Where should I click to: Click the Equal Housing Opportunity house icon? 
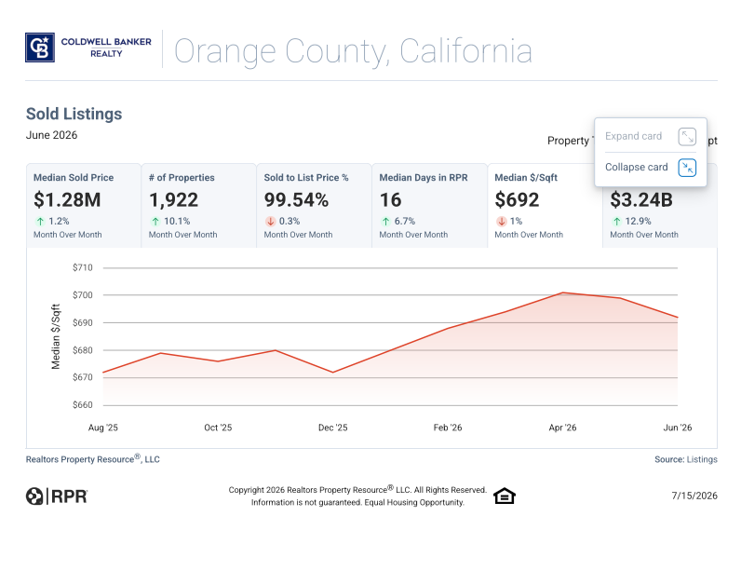click(505, 496)
